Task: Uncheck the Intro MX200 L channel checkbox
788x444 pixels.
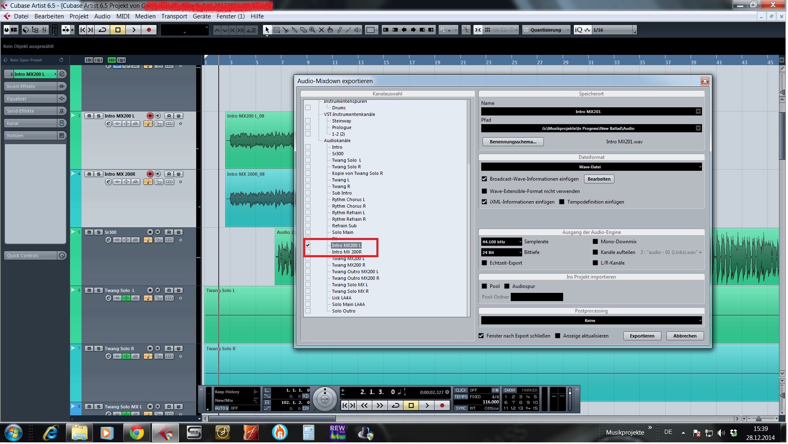Action: (x=308, y=246)
